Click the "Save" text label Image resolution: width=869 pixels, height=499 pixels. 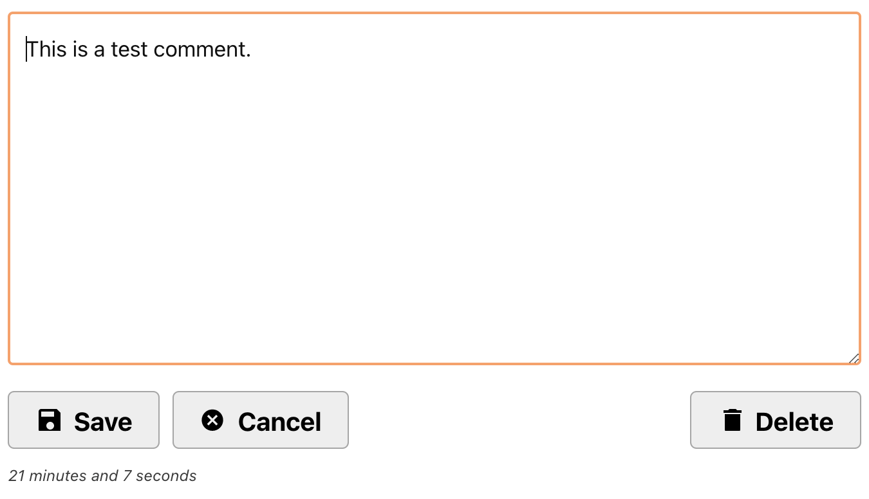(x=103, y=422)
